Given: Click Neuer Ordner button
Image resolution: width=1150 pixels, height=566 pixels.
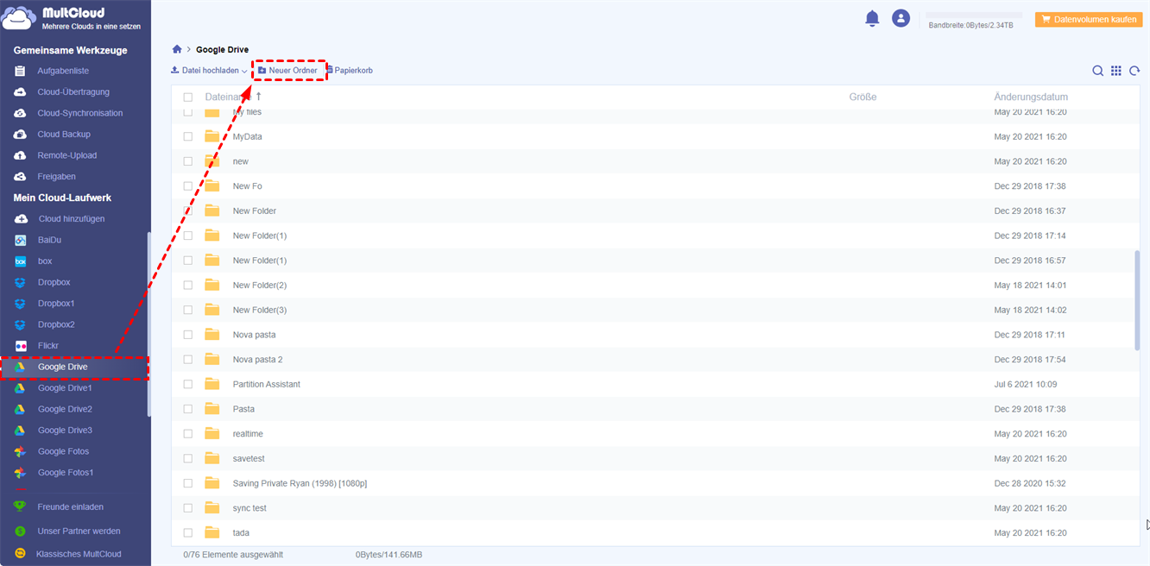Looking at the screenshot, I should click(287, 71).
